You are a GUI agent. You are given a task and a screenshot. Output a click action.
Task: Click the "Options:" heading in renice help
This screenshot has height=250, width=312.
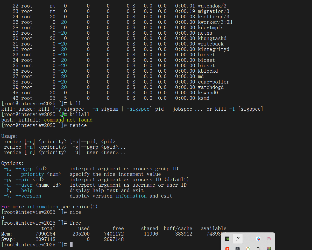[x=12, y=163]
